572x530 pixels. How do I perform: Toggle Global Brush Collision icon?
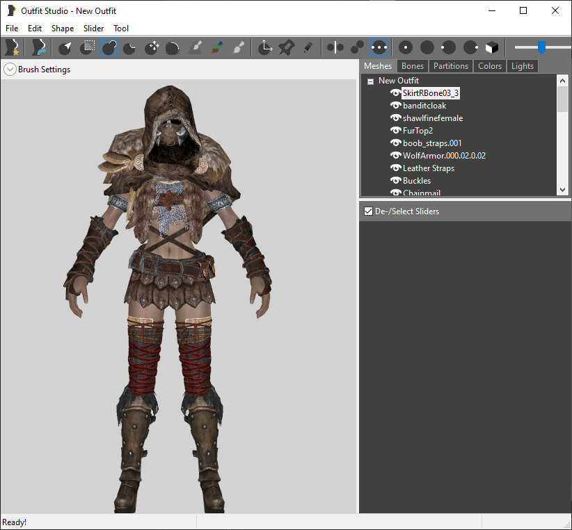coord(379,47)
